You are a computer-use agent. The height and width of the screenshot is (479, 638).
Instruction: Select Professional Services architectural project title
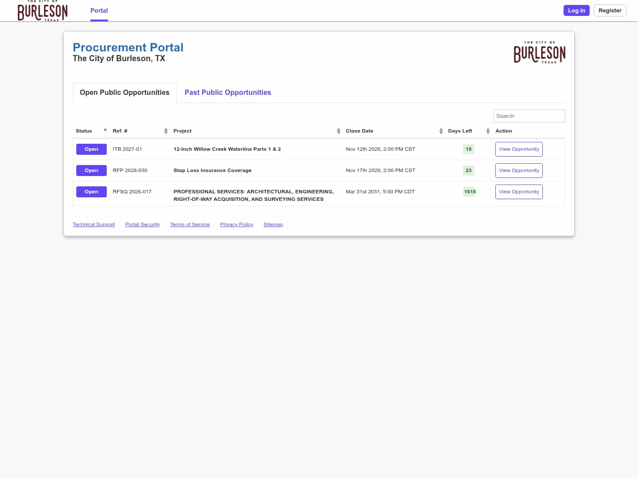tap(254, 195)
